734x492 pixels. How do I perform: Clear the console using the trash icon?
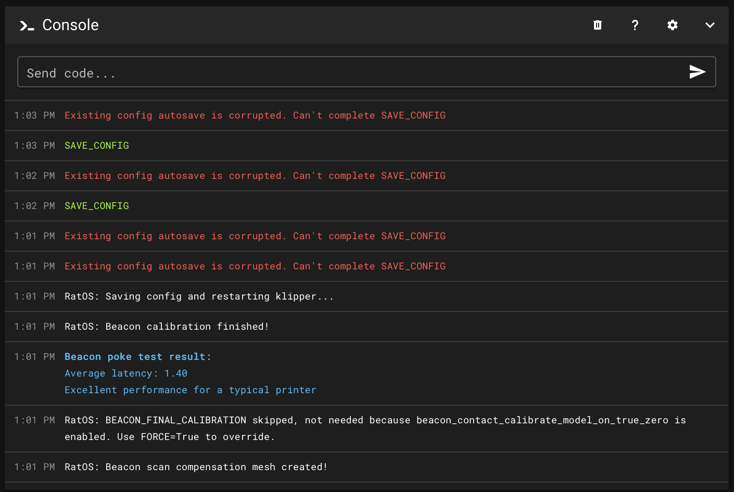point(597,24)
